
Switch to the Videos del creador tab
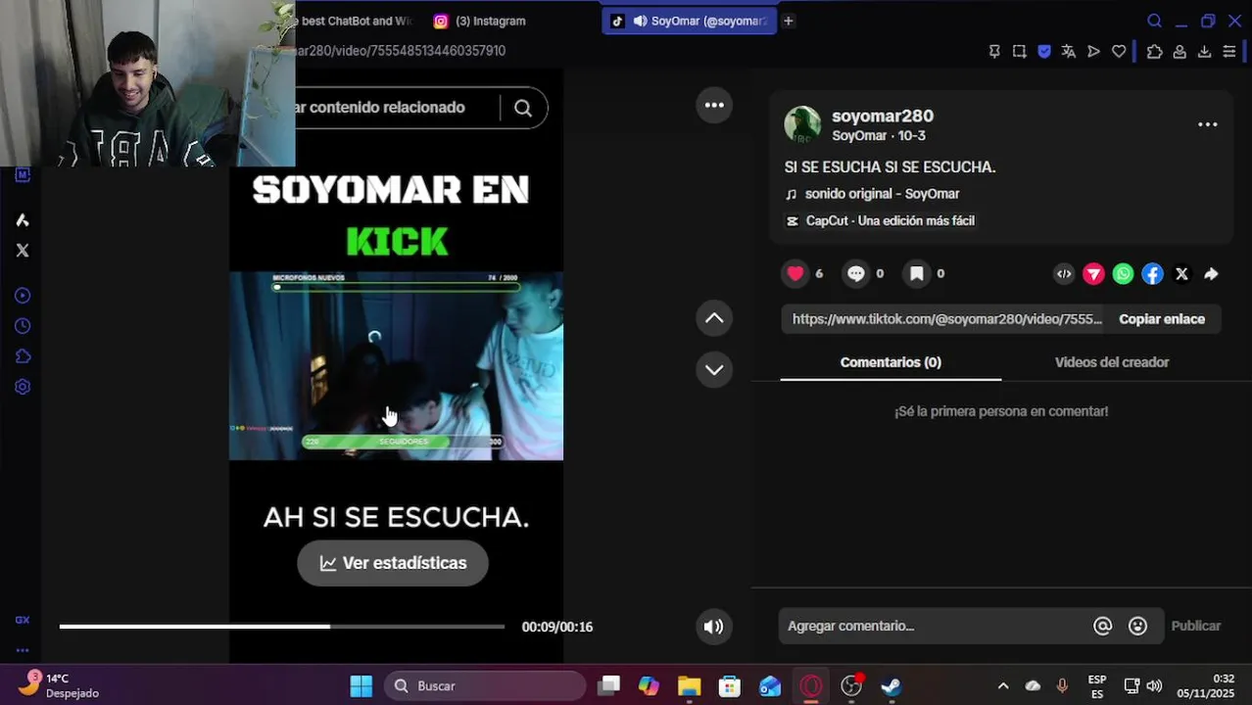1112,362
